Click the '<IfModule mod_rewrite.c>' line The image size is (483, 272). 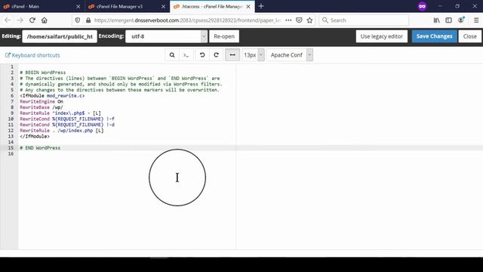pos(52,96)
